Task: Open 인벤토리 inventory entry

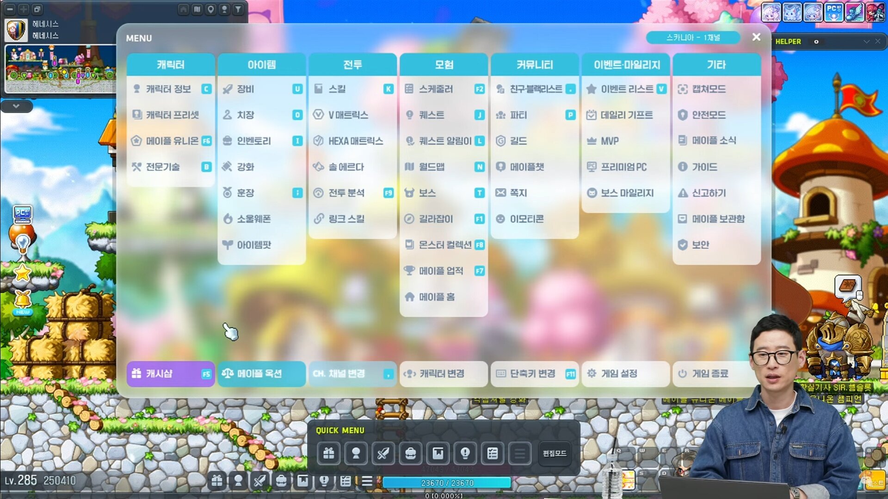Action: (262, 140)
